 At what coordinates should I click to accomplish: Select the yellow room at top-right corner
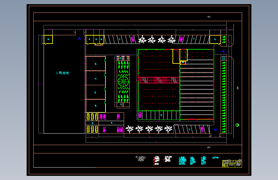(215, 39)
